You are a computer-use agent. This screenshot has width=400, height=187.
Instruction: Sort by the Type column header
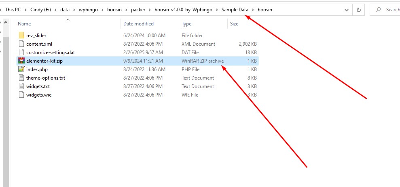186,24
